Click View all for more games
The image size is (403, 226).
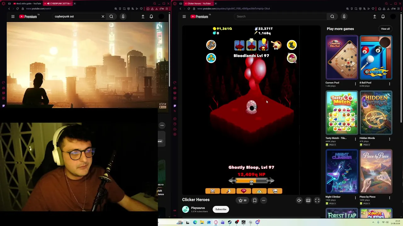[385, 29]
